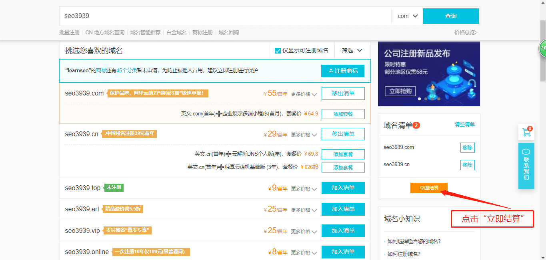Open the 白金域名 menu link
The width and height of the screenshot is (546, 260).
(176, 32)
